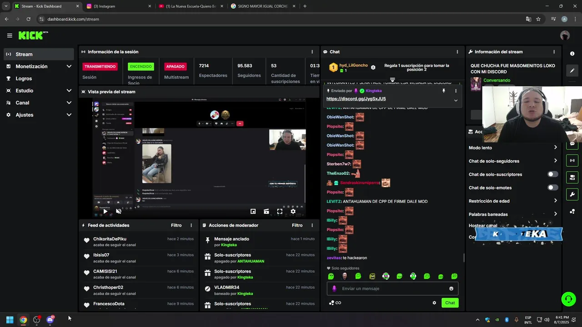582x327 pixels.
Task: Switch to SIGNO MAYOR IGUAL tab
Action: coord(263,6)
